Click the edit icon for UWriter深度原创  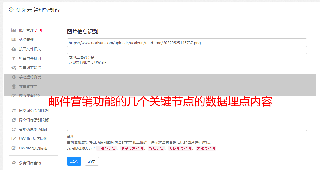[x=14, y=139]
